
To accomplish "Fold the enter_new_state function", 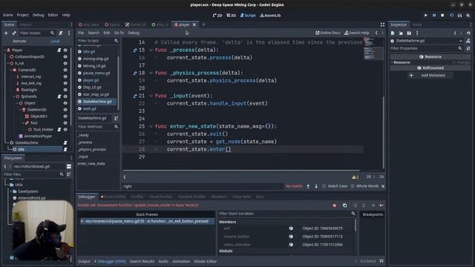I will 151,127.
